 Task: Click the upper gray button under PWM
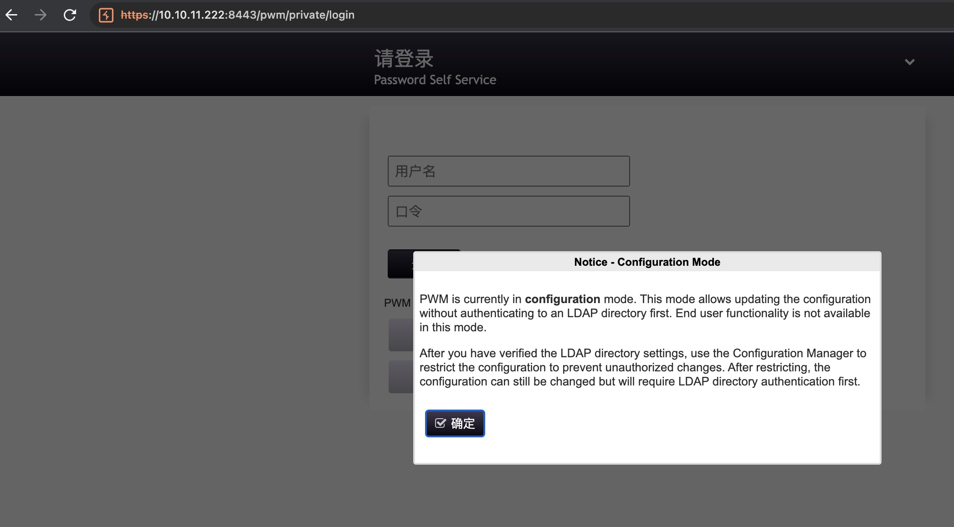pyautogui.click(x=400, y=335)
